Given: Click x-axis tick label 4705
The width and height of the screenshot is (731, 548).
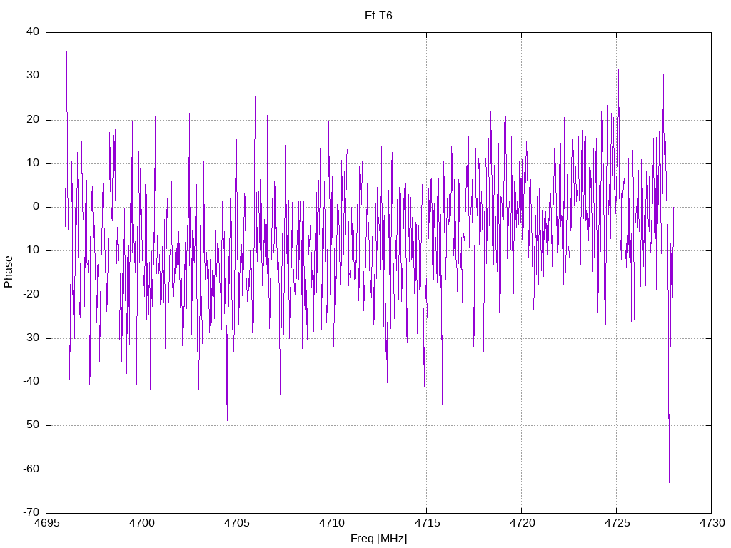Looking at the screenshot, I should [x=236, y=523].
